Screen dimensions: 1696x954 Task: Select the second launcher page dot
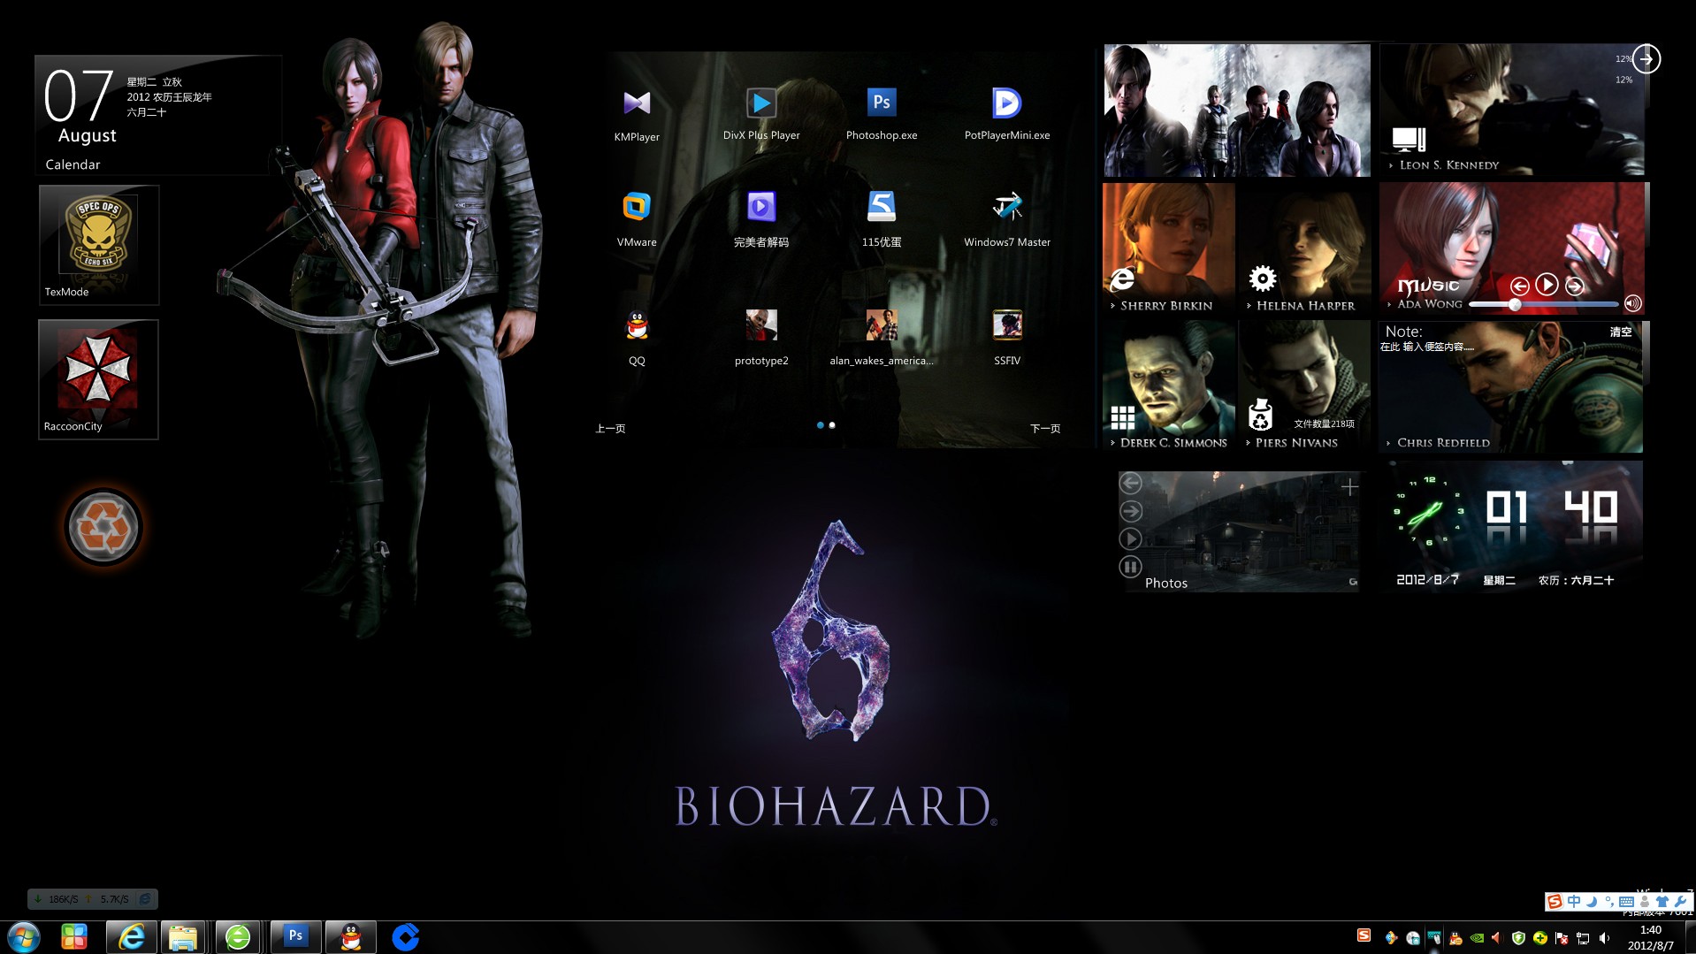(x=832, y=425)
